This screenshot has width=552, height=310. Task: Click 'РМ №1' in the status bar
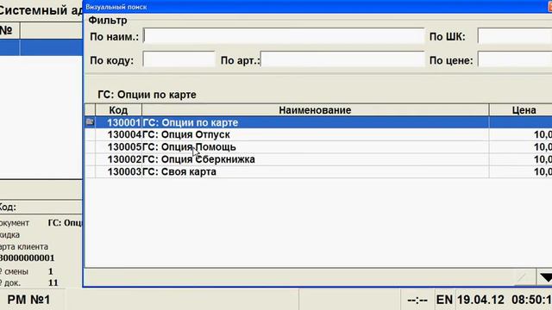pyautogui.click(x=28, y=300)
